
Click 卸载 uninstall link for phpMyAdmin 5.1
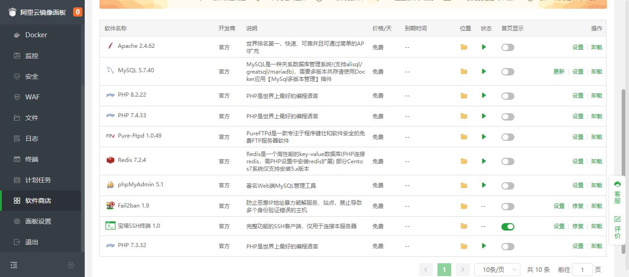pos(597,185)
